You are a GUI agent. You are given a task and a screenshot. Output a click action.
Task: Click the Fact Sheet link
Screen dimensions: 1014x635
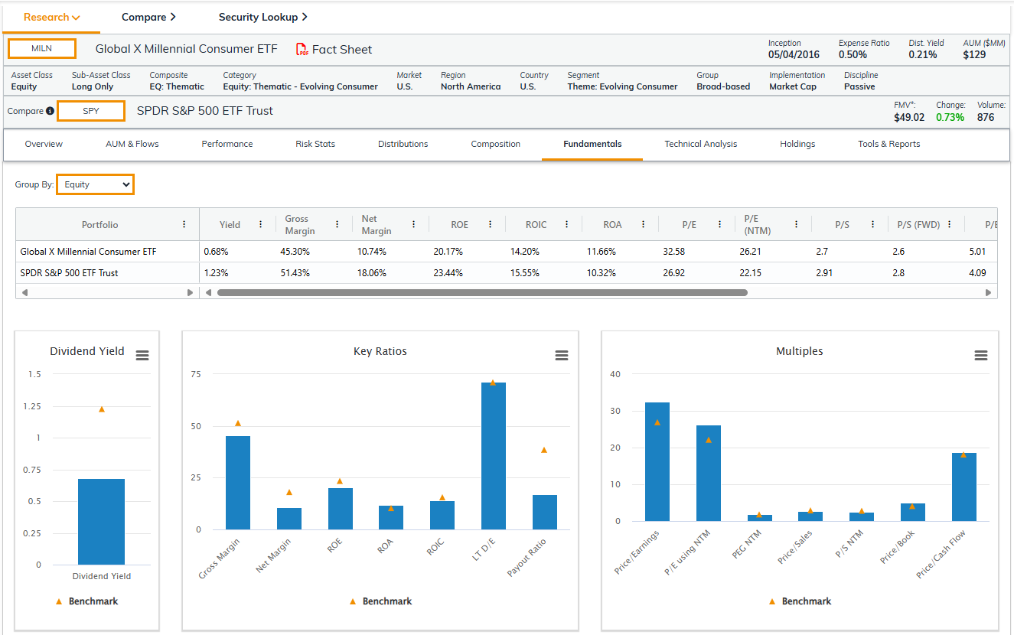(x=342, y=50)
